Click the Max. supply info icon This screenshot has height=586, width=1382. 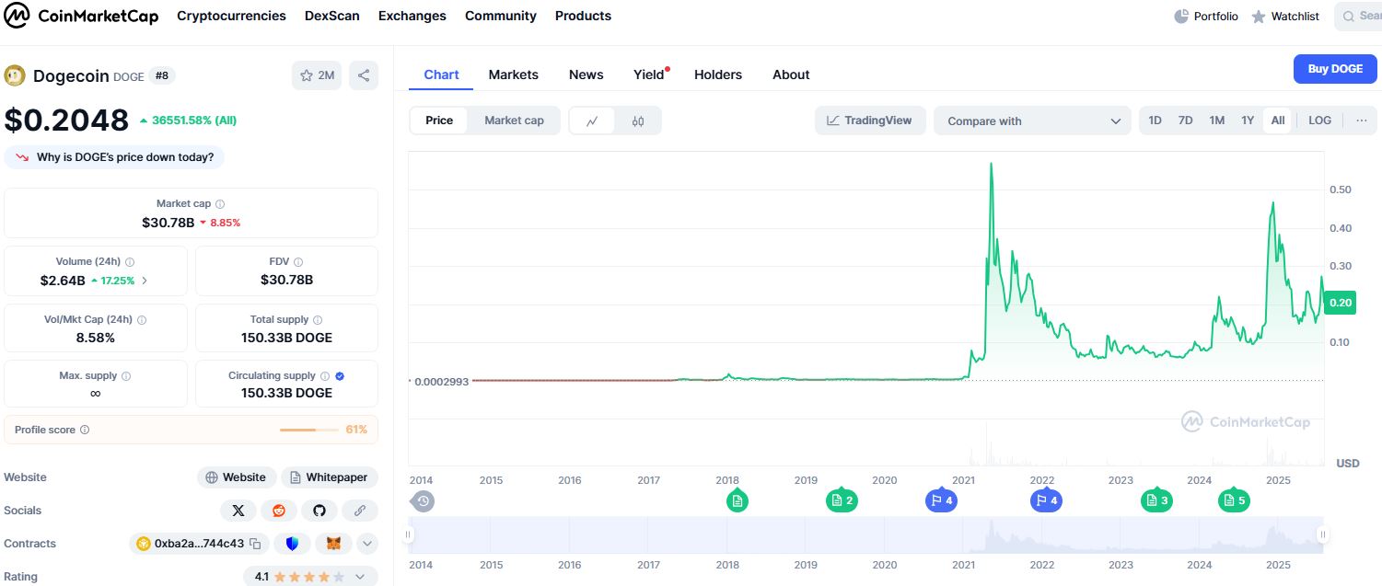pyautogui.click(x=126, y=376)
